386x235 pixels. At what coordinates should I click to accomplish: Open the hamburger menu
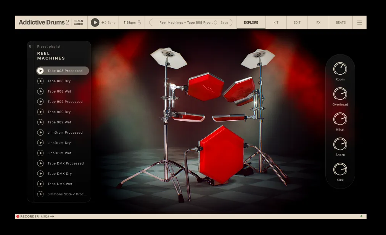coord(359,22)
